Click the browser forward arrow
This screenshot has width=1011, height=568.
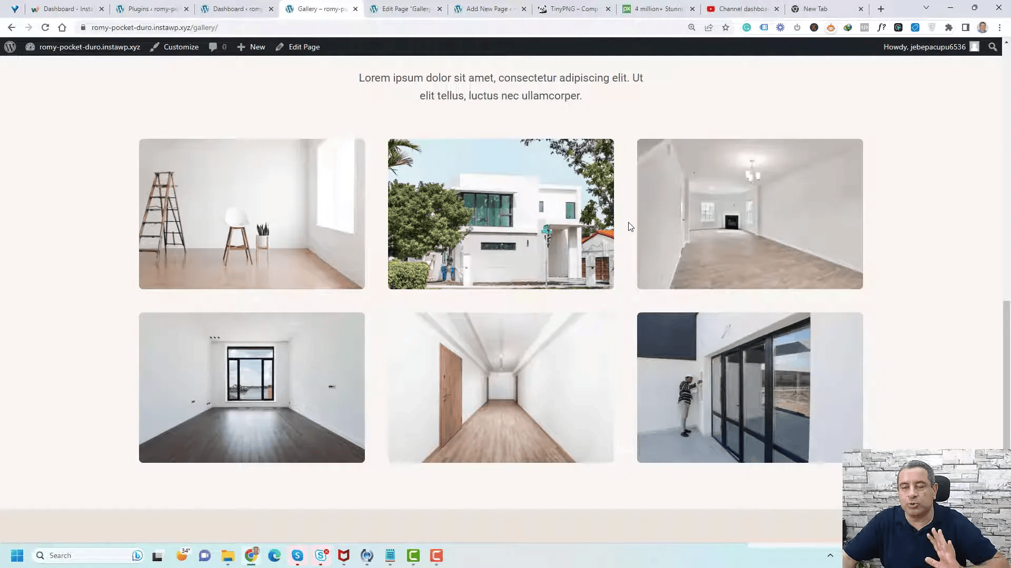28,27
